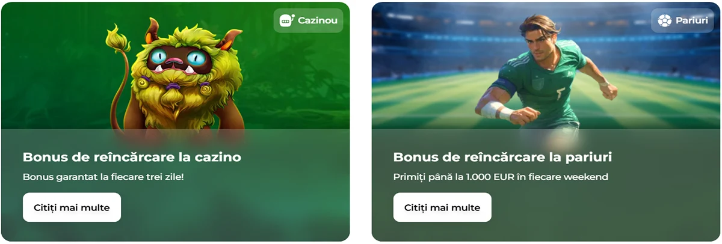Click the monster's blue eyes
The image size is (722, 244).
pyautogui.click(x=176, y=58)
